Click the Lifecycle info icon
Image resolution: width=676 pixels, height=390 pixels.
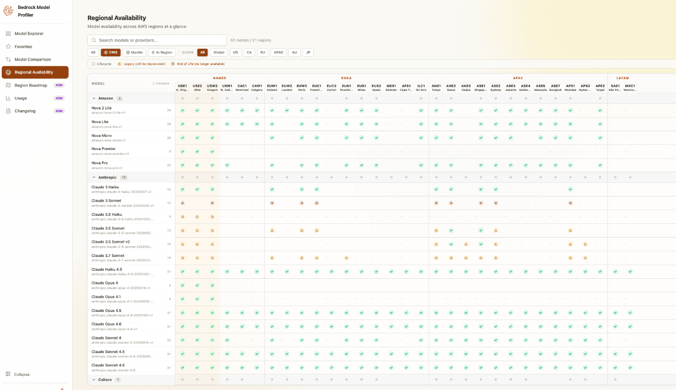click(93, 63)
